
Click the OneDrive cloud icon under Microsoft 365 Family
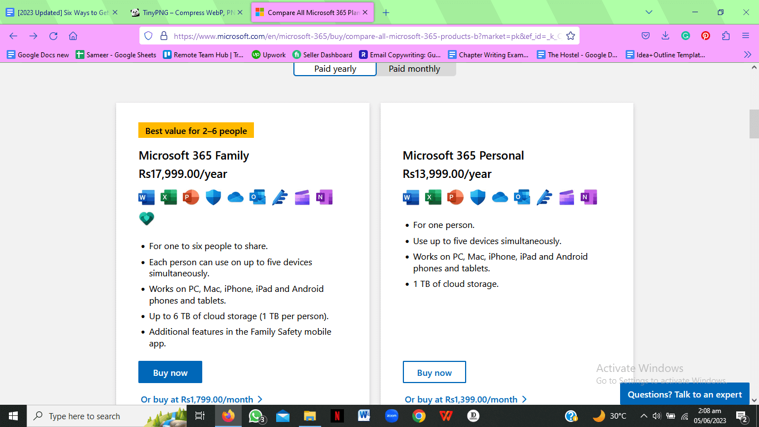tap(236, 197)
